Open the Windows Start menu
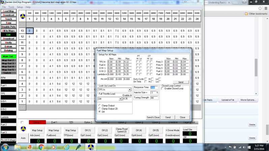Image resolution: width=269 pixels, height=151 pixels. [5, 147]
